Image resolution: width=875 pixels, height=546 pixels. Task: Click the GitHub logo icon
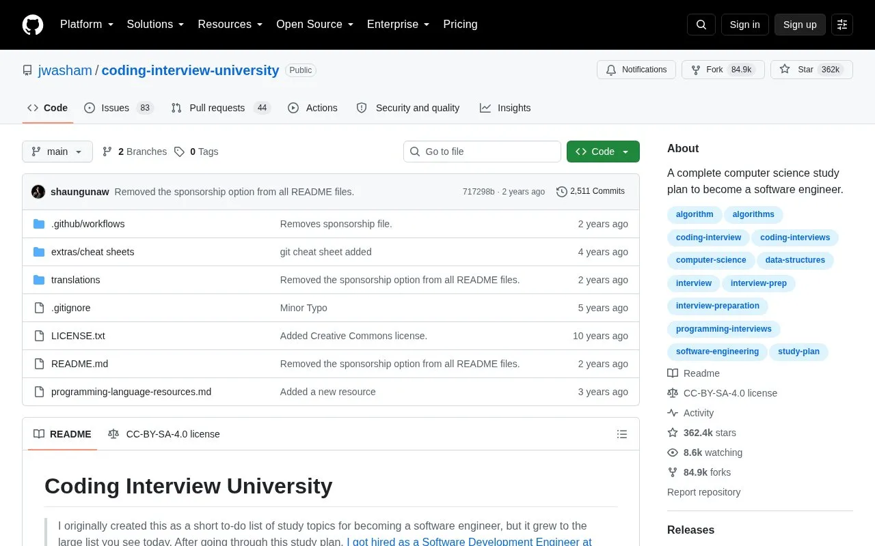(33, 25)
